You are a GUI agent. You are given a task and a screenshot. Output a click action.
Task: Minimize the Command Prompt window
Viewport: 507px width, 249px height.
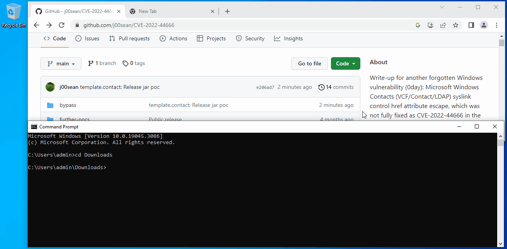coord(459,126)
